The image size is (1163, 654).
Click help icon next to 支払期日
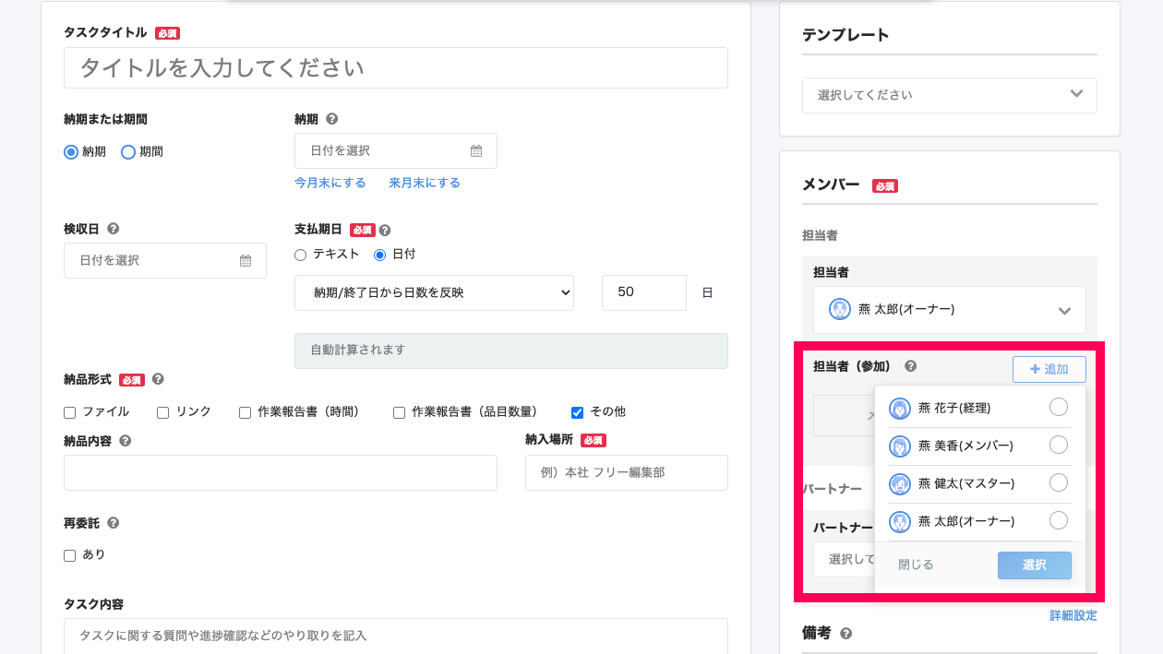click(x=385, y=231)
